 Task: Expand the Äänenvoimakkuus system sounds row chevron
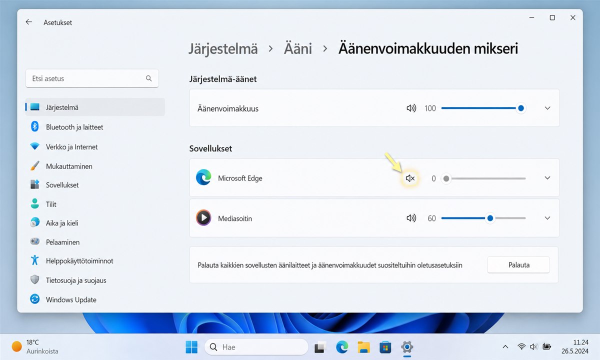tap(547, 108)
